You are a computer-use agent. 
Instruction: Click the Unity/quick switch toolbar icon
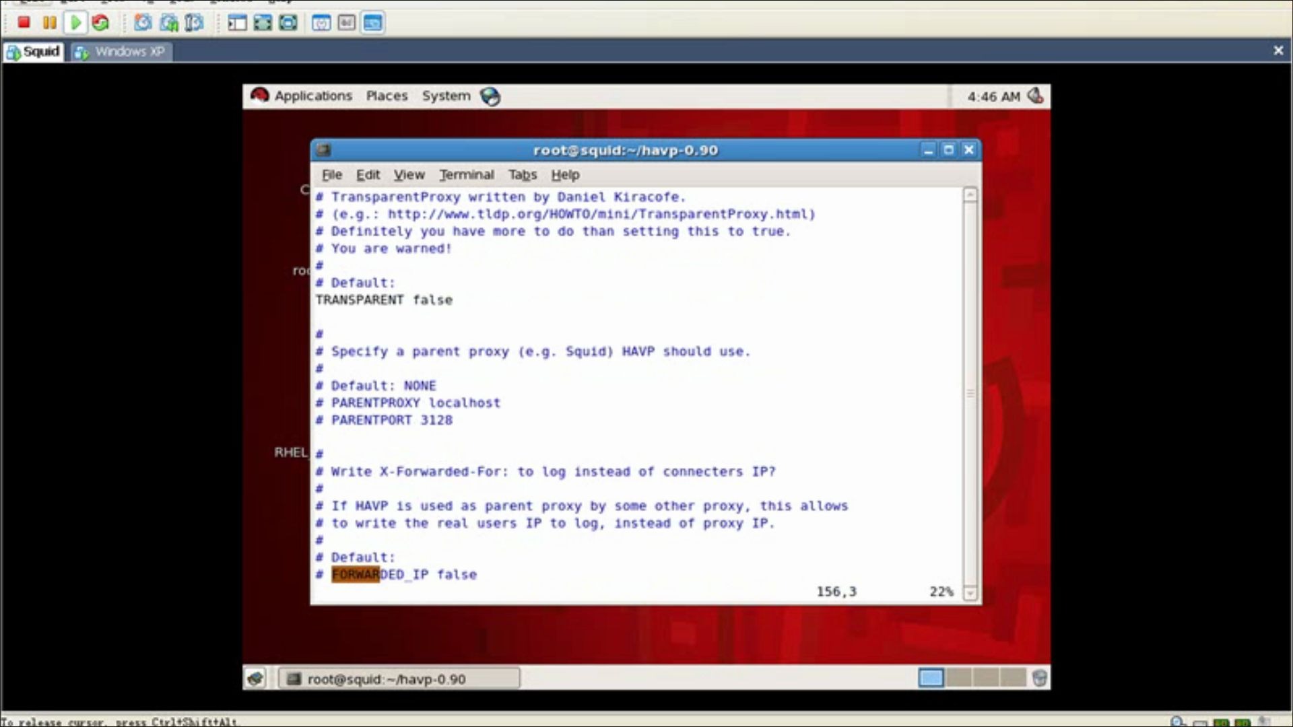288,23
